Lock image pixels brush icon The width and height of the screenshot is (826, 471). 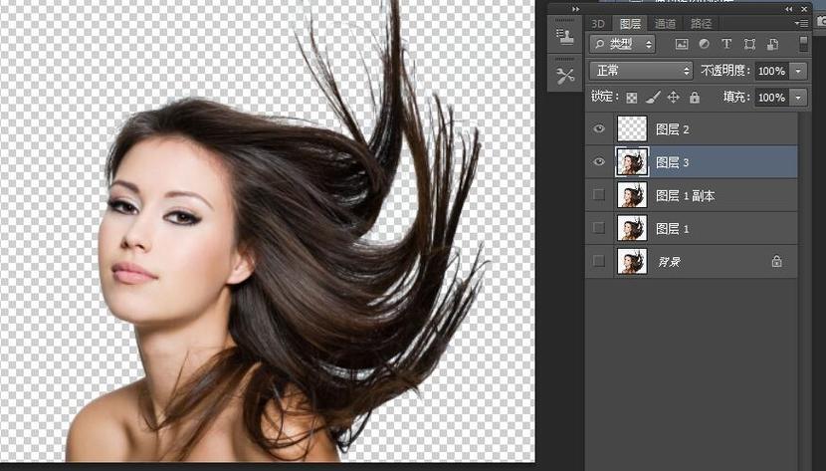pyautogui.click(x=653, y=98)
